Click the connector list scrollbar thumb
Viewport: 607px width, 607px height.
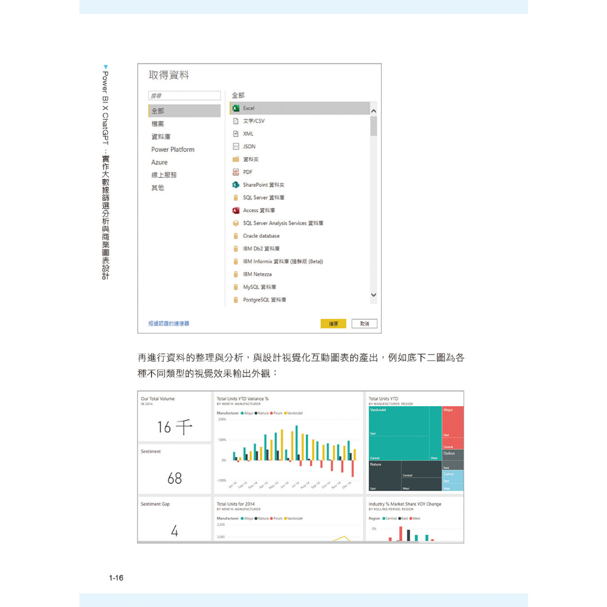[x=373, y=126]
